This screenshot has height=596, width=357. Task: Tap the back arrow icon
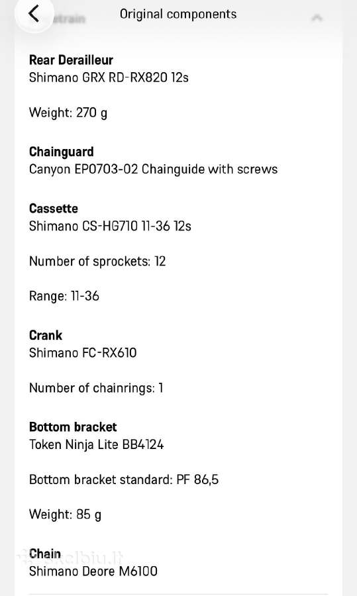34,14
